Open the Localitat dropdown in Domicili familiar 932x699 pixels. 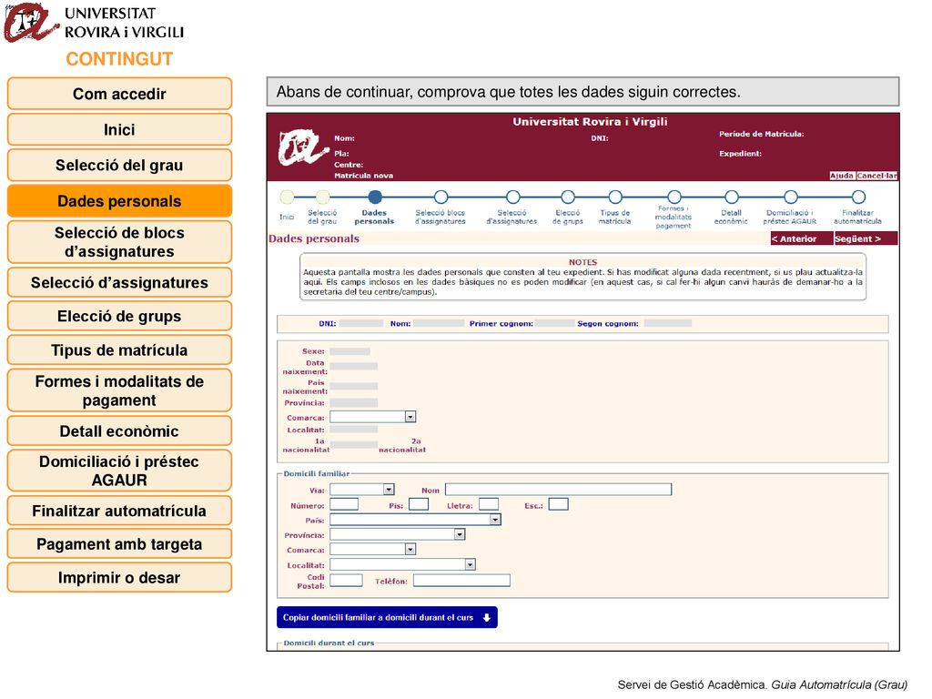tap(402, 564)
